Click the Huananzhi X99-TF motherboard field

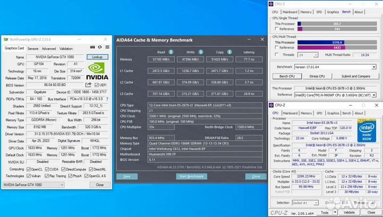tap(205, 154)
